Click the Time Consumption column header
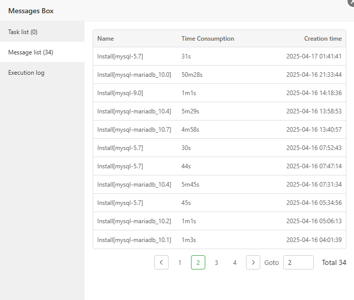This screenshot has height=300, width=354. 208,39
